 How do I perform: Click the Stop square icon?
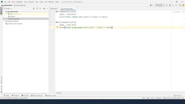[x=176, y=5]
